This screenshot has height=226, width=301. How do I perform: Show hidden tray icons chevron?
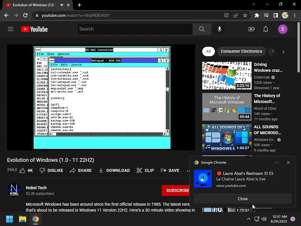249,219
